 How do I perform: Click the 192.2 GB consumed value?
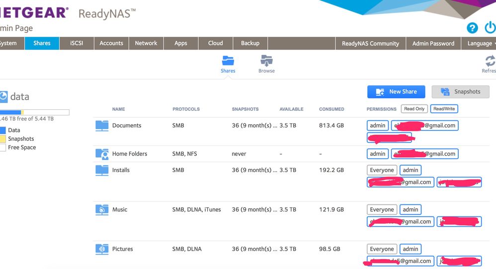coord(331,170)
